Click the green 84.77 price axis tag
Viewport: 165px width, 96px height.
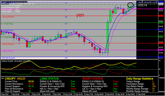[x=161, y=23]
